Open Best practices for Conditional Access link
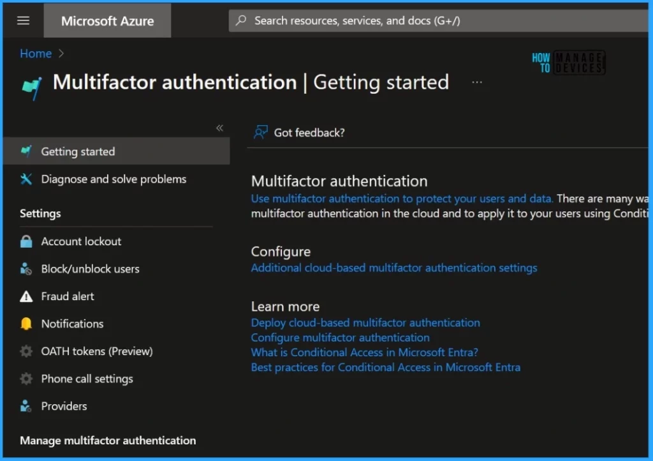This screenshot has height=461, width=653. point(385,367)
